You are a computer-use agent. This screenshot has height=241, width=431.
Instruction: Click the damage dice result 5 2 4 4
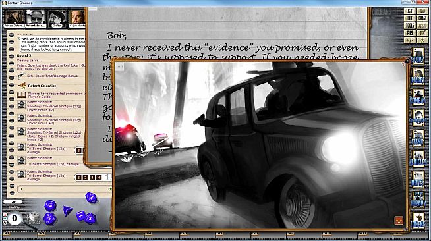click(x=89, y=178)
